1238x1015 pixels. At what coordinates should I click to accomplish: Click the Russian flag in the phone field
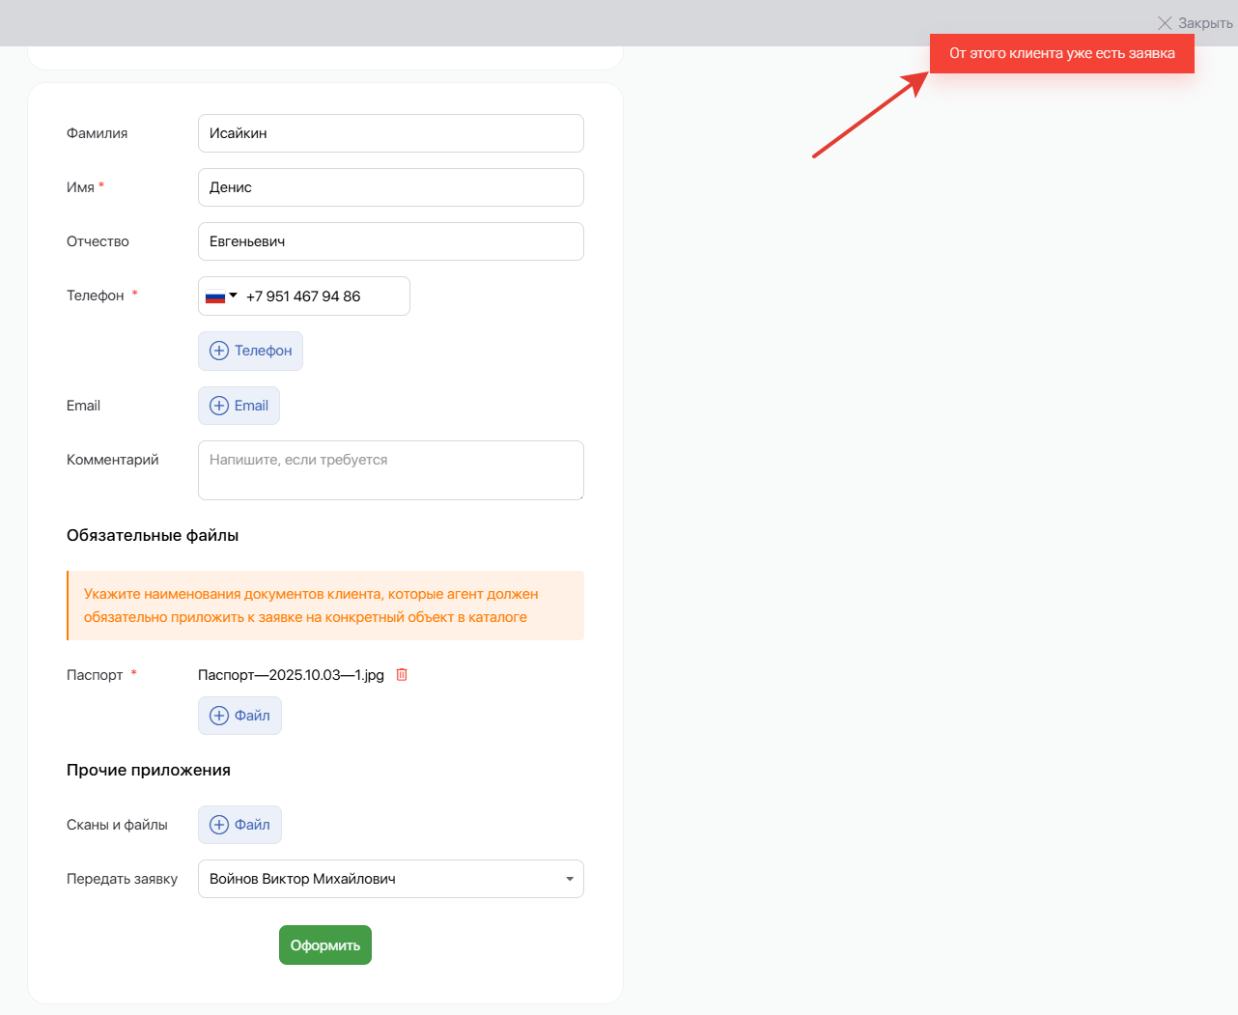click(215, 296)
